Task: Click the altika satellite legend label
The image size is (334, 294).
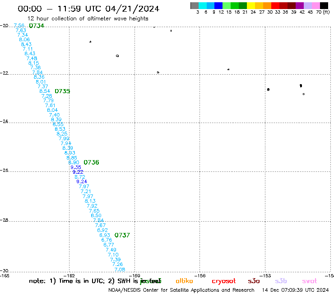Action: (x=184, y=281)
